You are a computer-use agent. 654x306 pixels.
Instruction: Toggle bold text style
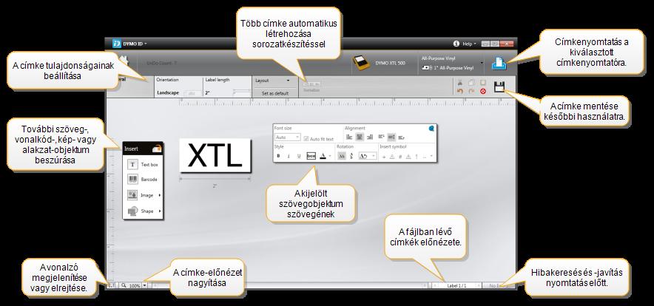[278, 156]
